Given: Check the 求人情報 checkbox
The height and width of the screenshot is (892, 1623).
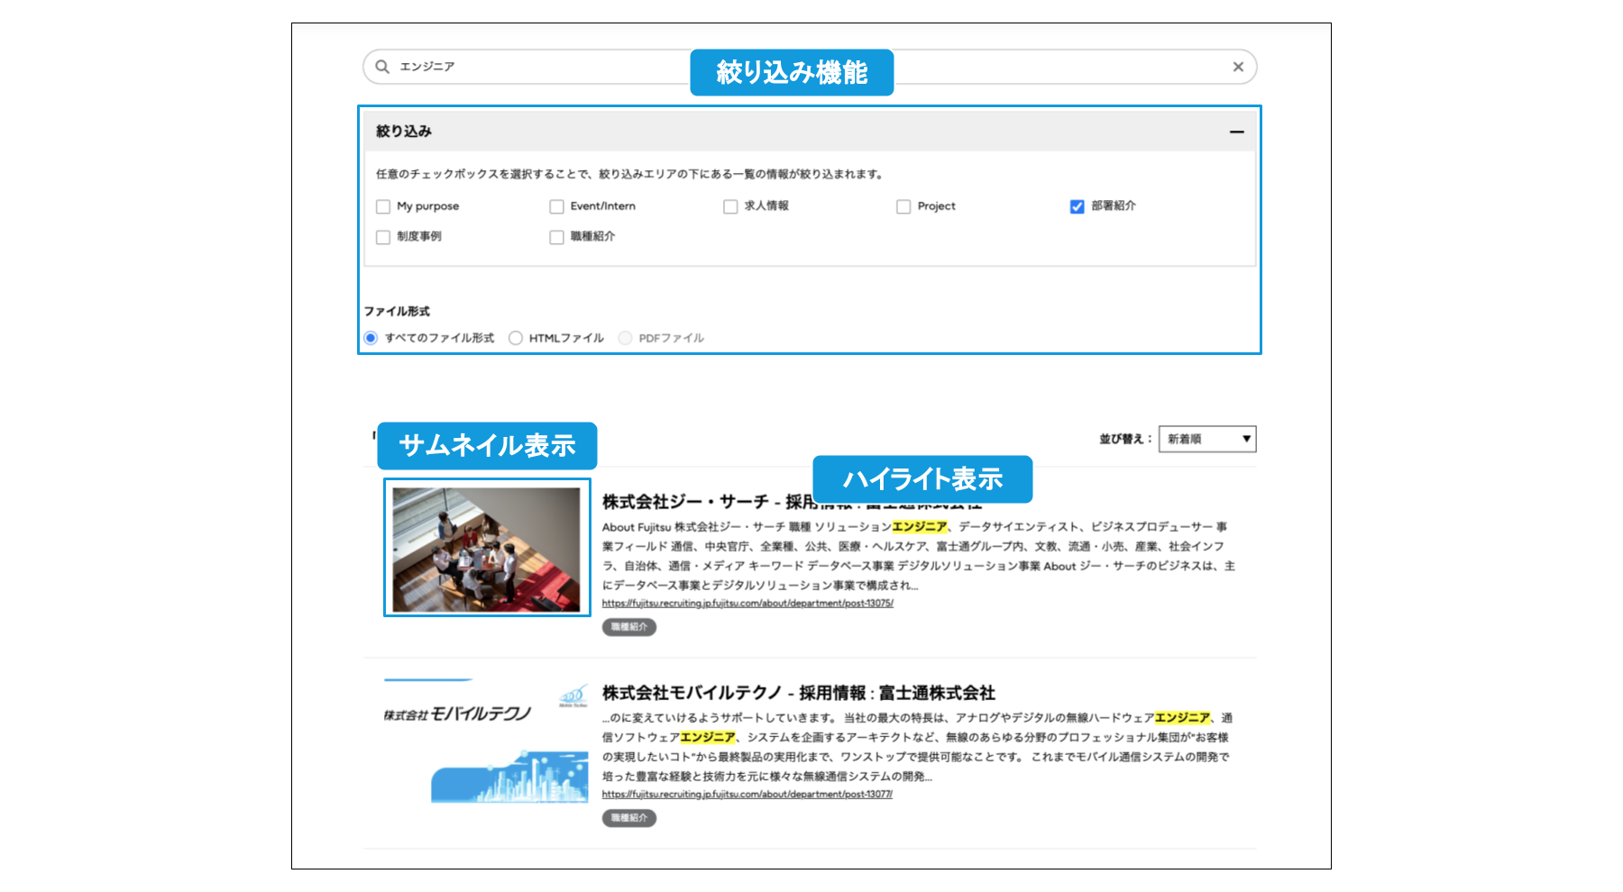Looking at the screenshot, I should [x=730, y=206].
